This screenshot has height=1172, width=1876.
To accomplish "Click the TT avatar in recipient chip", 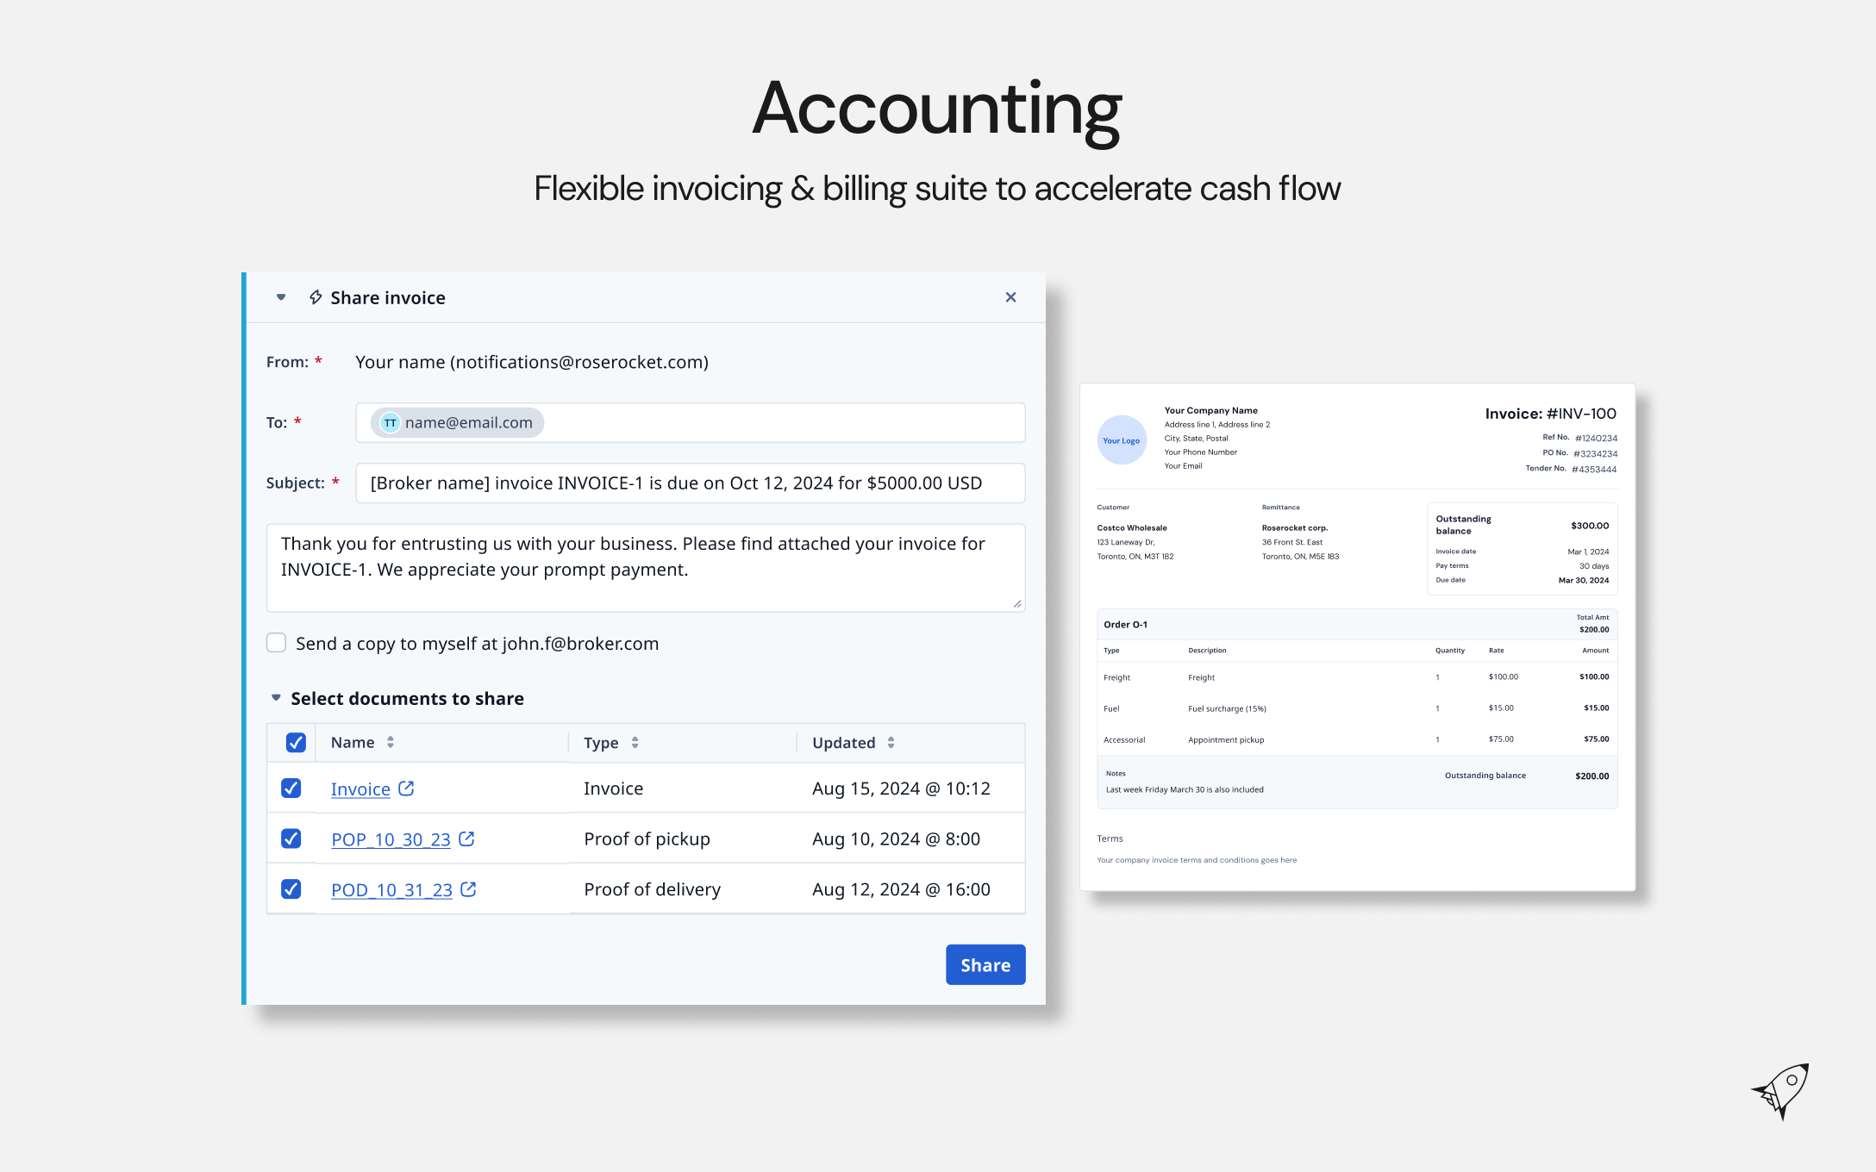I will click(x=391, y=422).
